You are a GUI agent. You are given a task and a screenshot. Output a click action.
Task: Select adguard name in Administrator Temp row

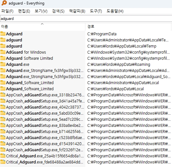tap(14, 40)
